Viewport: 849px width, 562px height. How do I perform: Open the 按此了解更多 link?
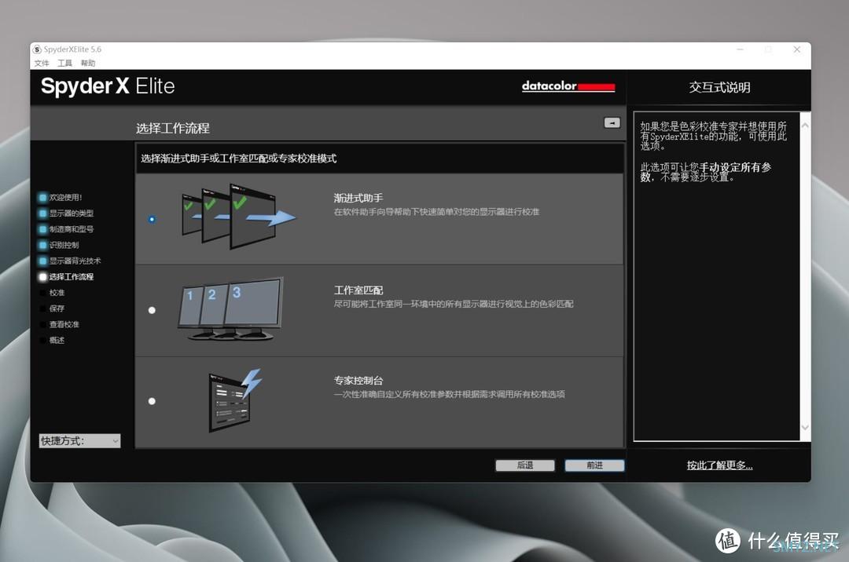click(x=719, y=465)
